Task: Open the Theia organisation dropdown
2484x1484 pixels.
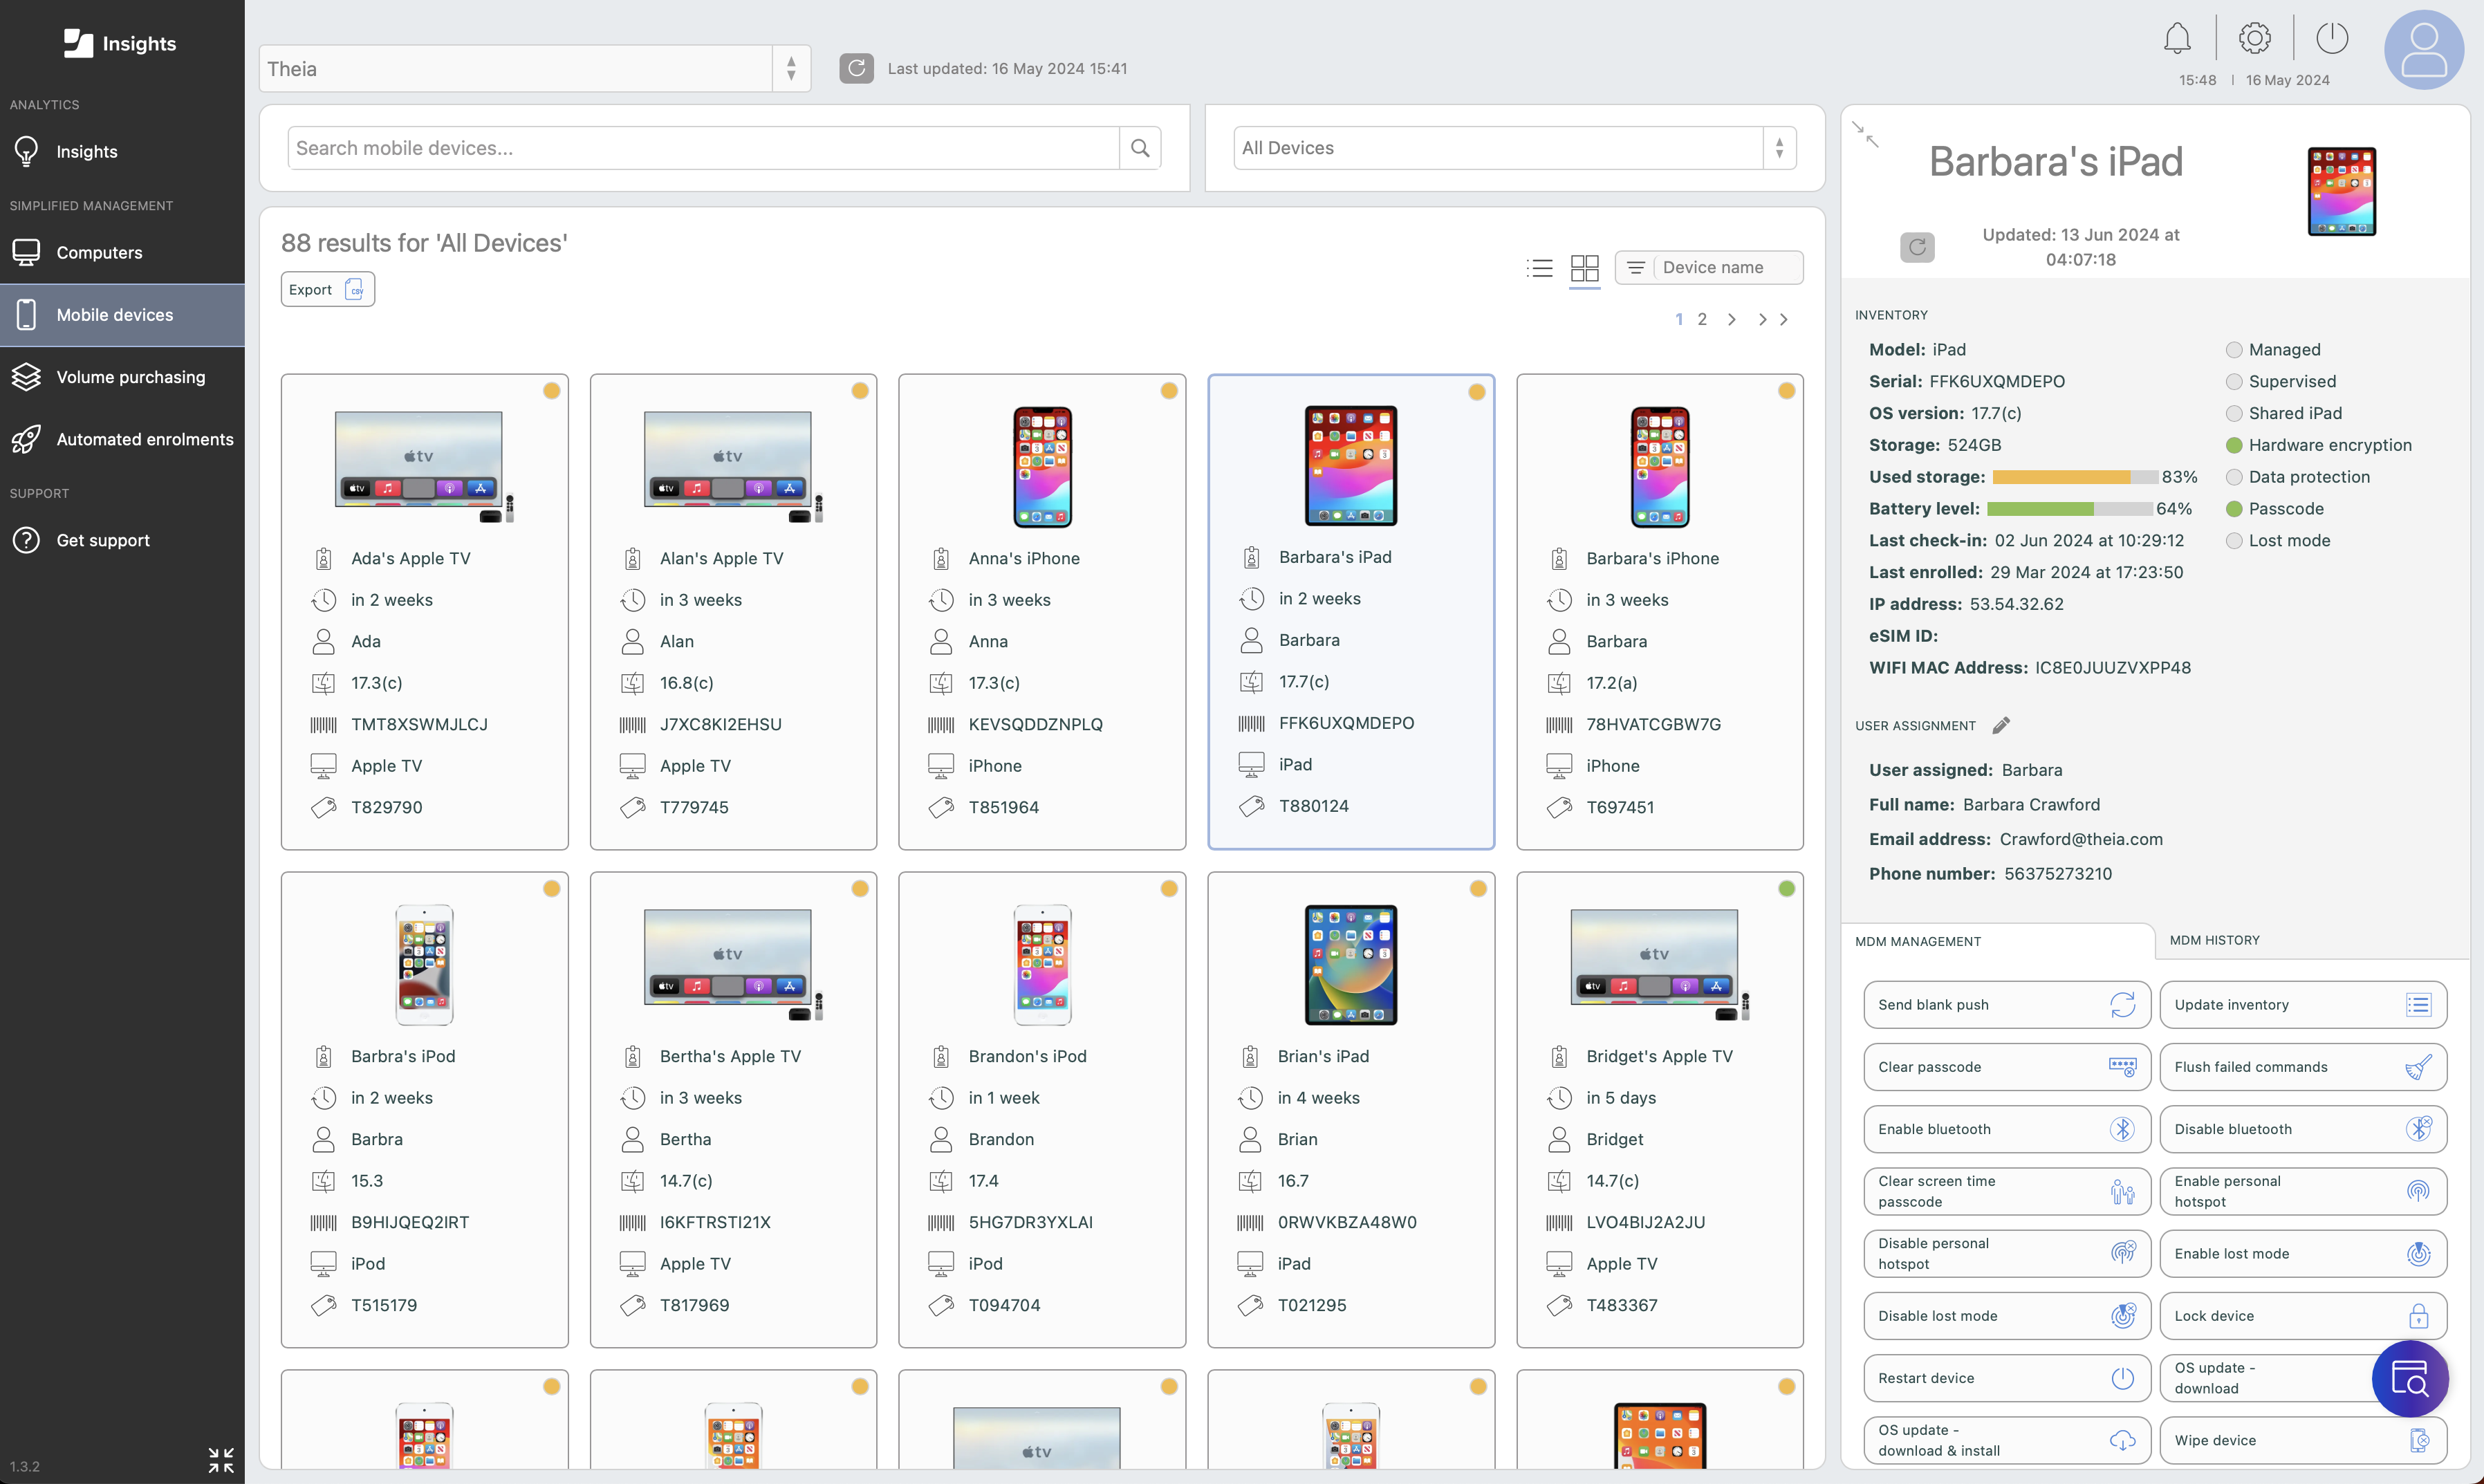Action: (x=535, y=68)
